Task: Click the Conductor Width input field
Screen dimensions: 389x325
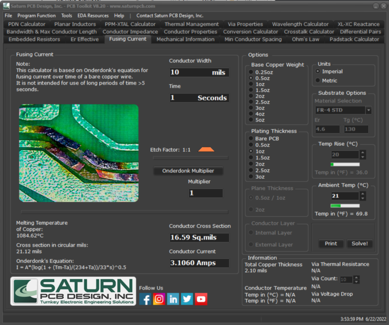Action: click(x=199, y=72)
